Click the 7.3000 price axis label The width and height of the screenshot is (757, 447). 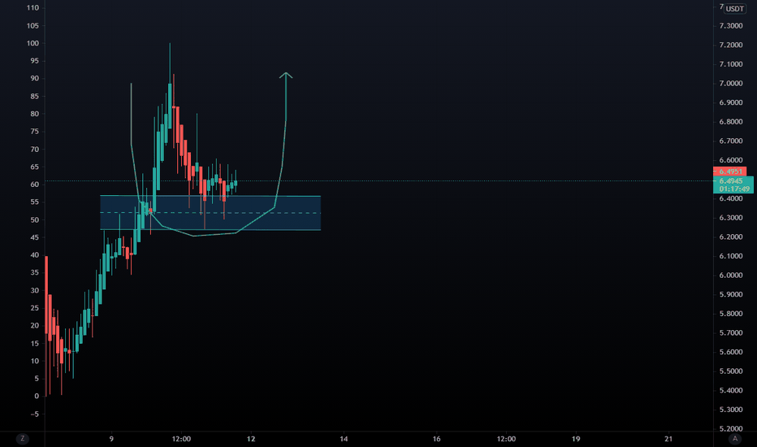tap(731, 26)
